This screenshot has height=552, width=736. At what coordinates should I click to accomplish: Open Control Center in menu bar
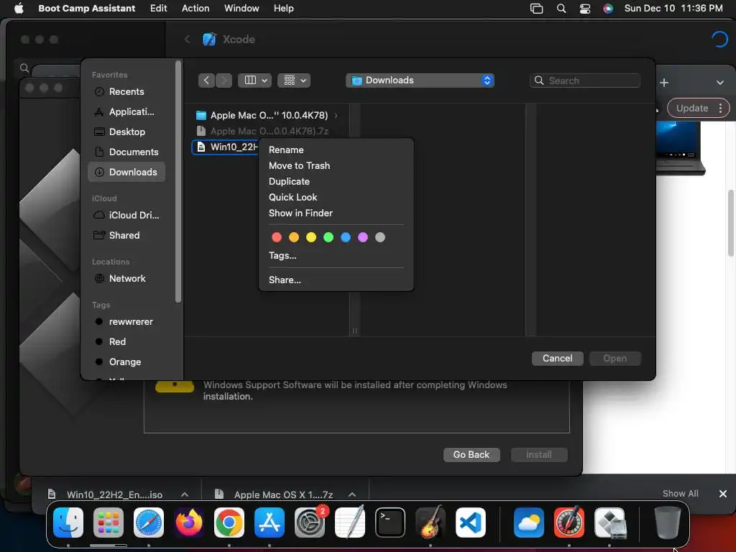[585, 8]
